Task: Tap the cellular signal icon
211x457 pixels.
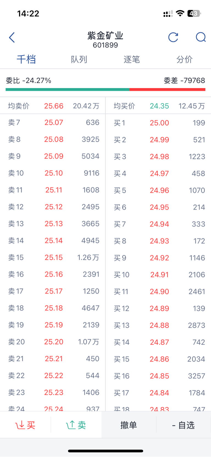Action: pyautogui.click(x=168, y=13)
